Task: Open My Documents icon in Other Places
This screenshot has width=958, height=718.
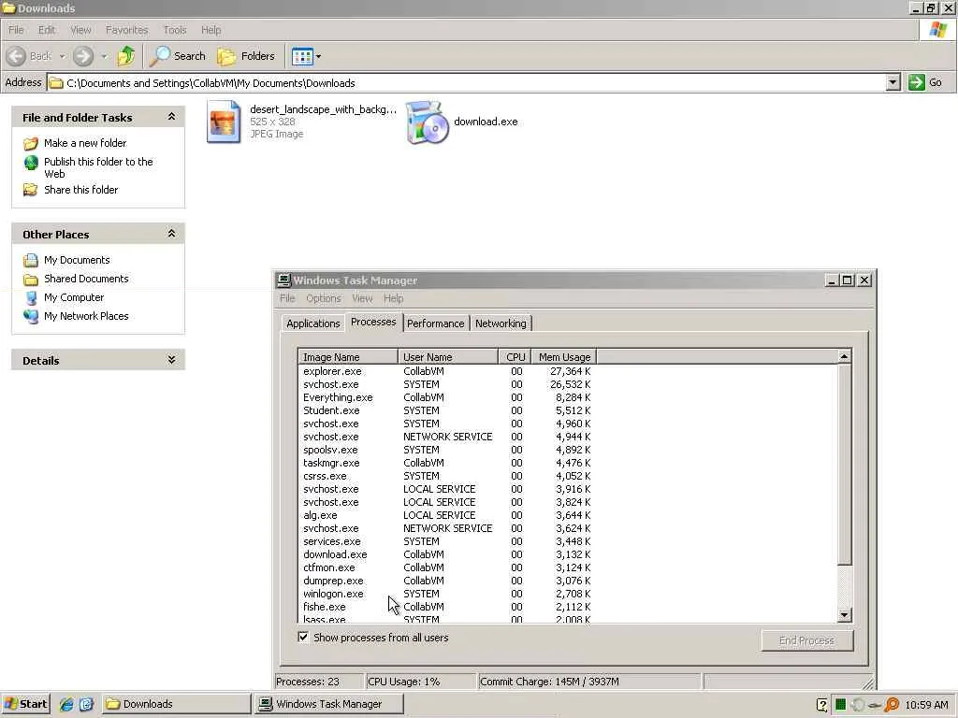Action: 31,260
